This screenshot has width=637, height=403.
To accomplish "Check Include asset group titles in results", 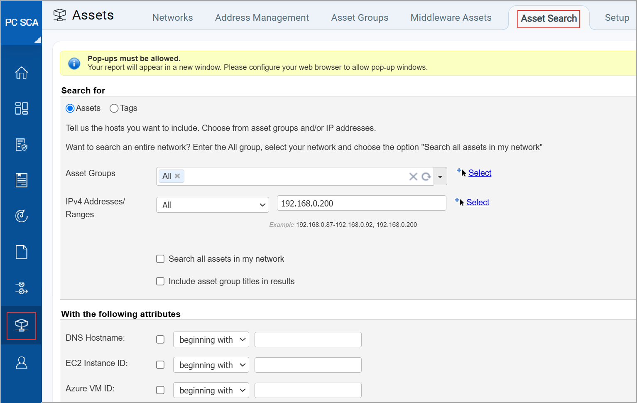I will pos(160,281).
